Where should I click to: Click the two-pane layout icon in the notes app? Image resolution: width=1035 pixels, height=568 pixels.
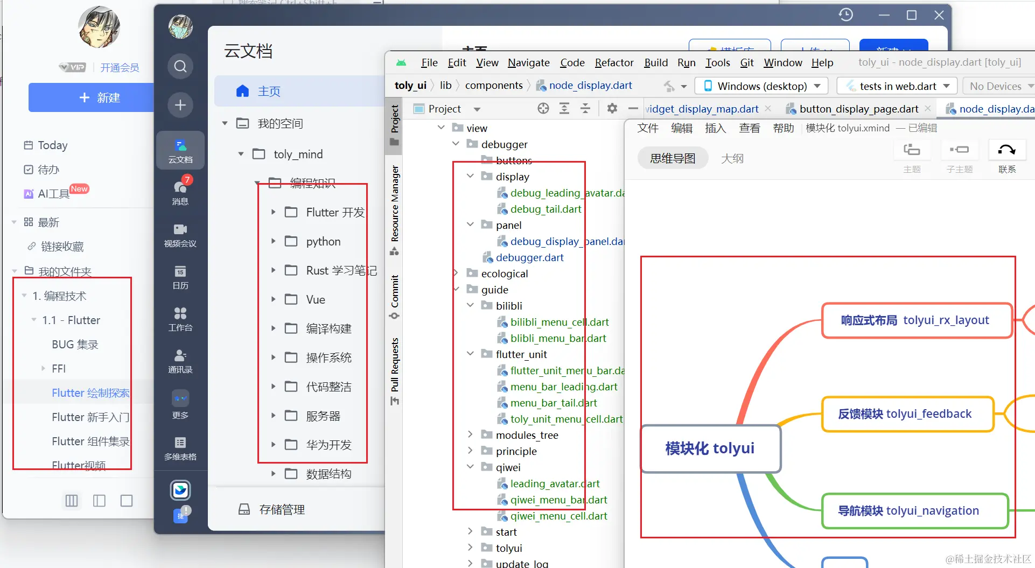[x=99, y=501]
